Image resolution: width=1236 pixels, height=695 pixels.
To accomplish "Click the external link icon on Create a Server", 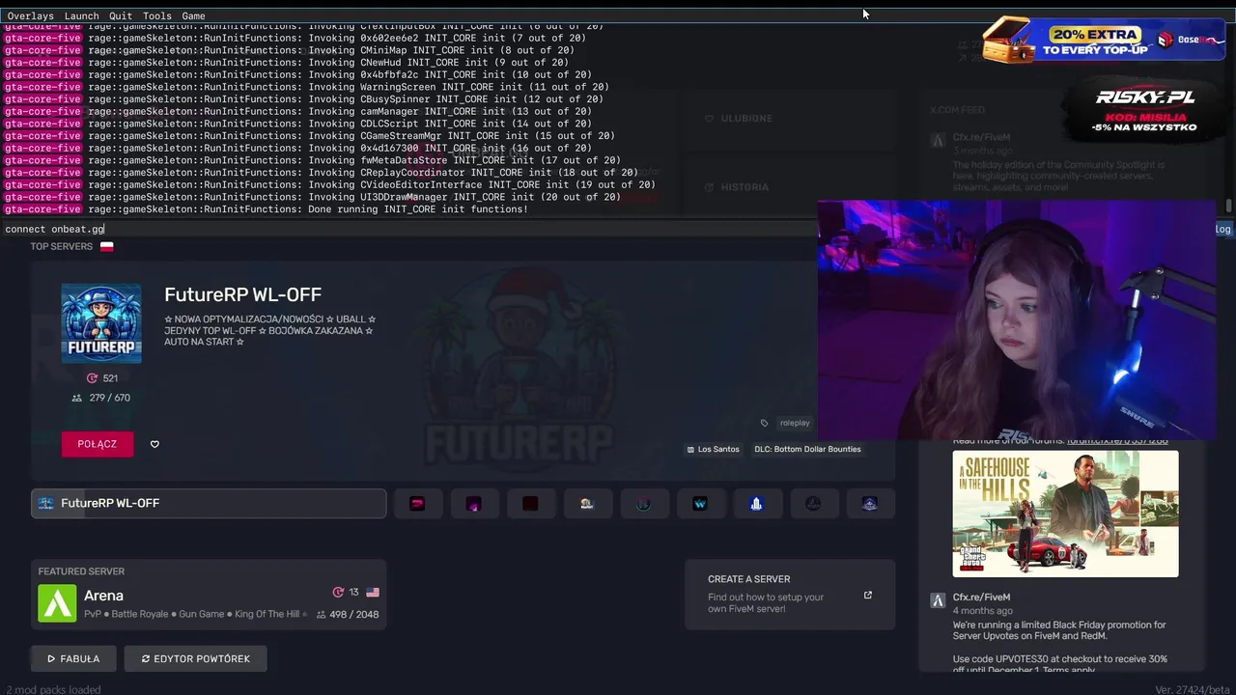I will click(x=867, y=595).
